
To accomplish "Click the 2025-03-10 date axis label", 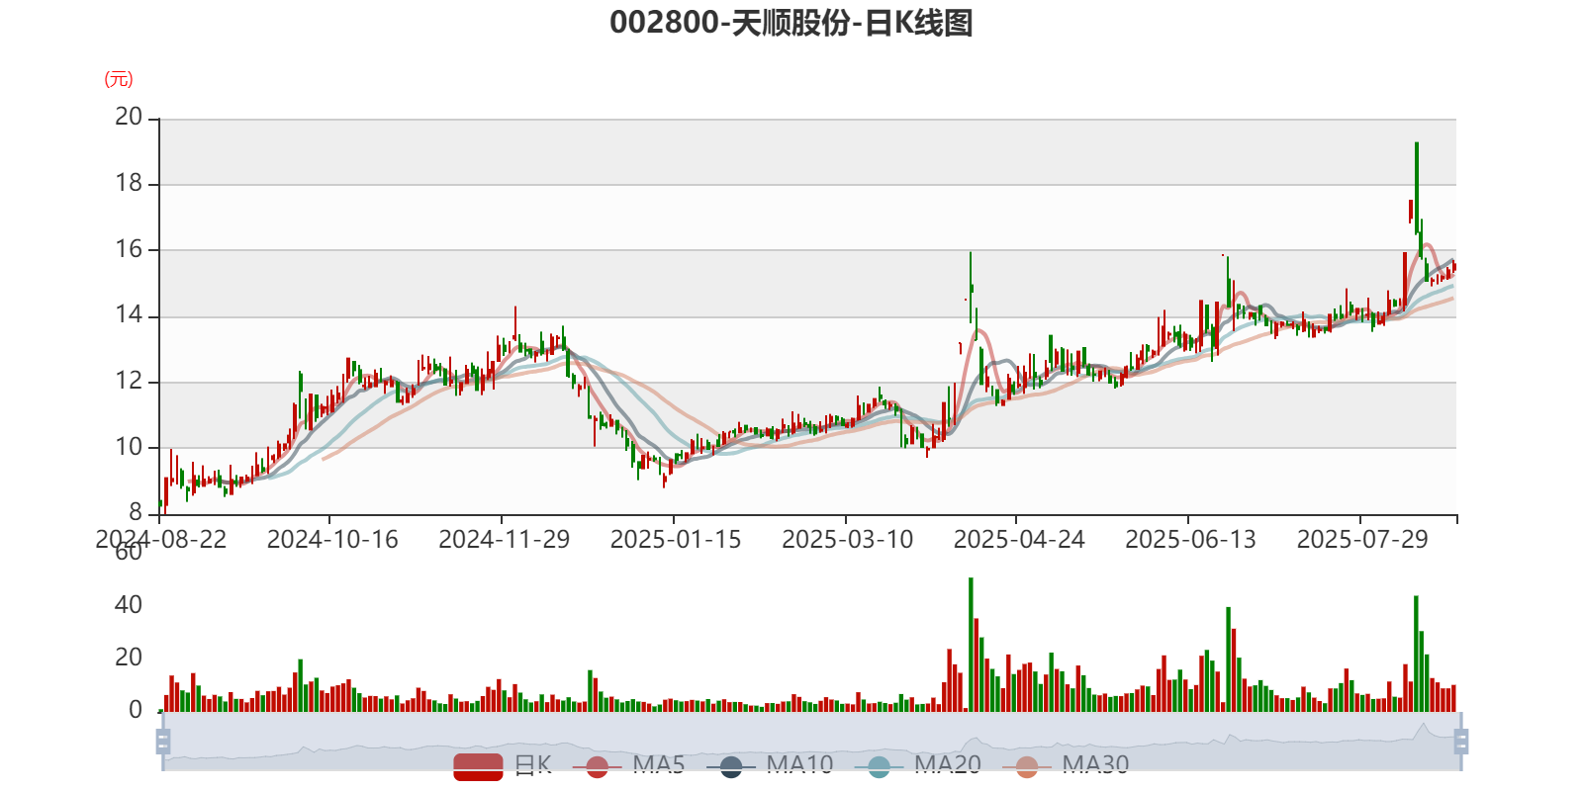I will tap(848, 540).
